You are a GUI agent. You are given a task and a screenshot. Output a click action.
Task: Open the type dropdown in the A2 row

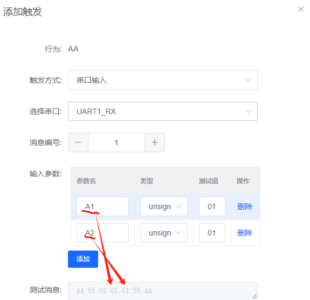[x=164, y=233]
